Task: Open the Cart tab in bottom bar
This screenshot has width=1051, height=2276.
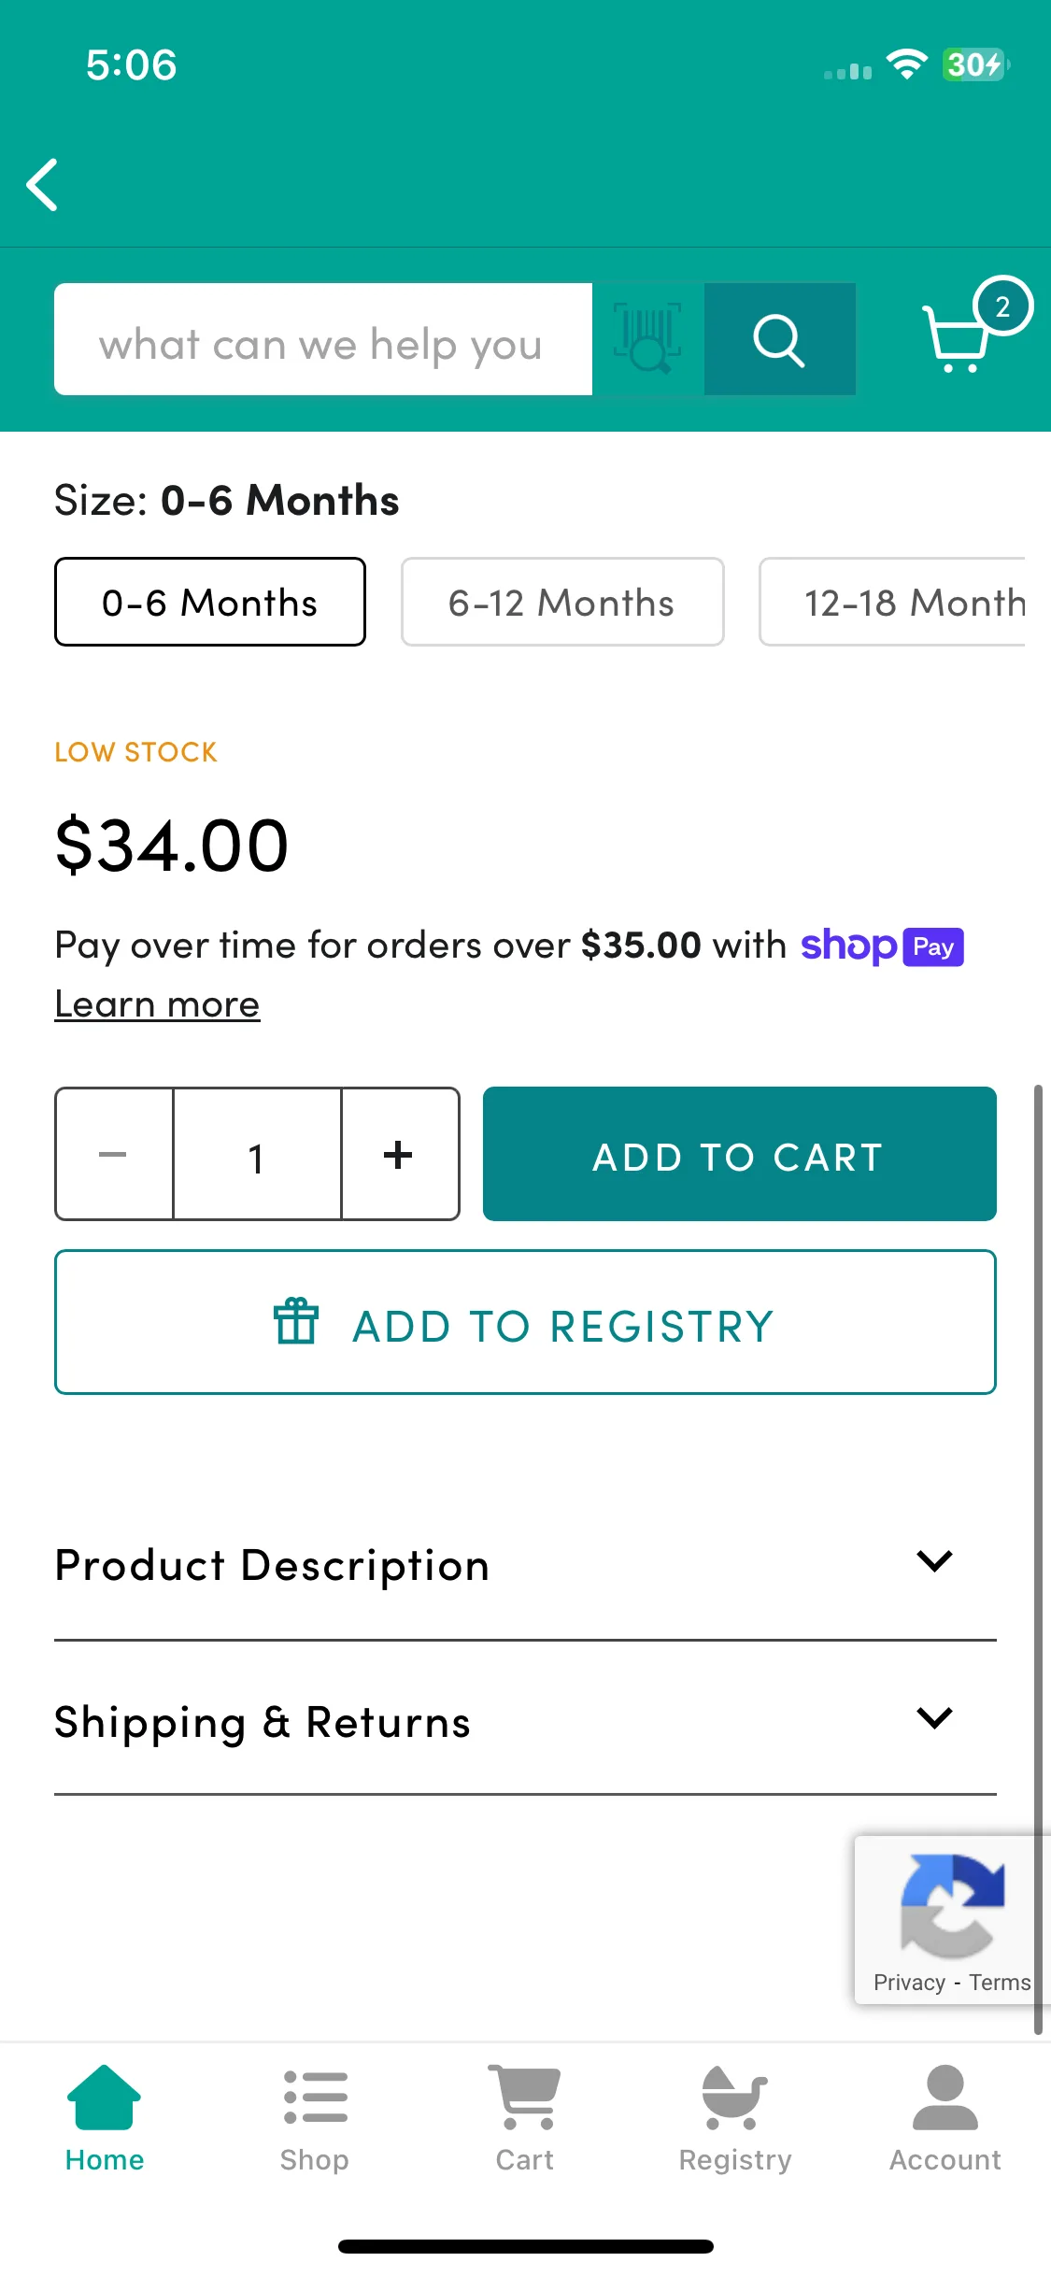Action: 525,2118
